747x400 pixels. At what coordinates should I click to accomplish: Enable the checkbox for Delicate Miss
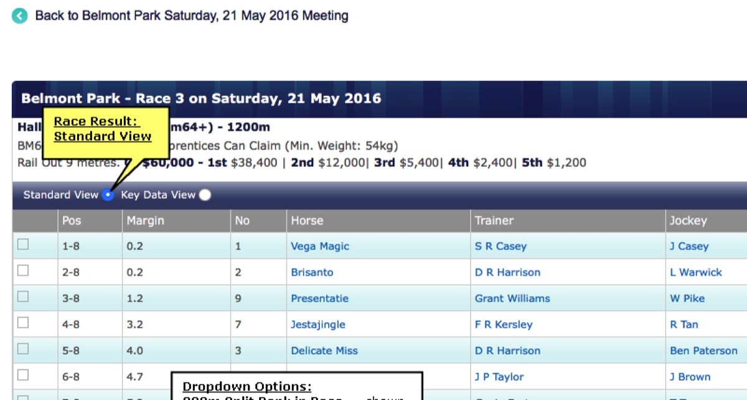(x=23, y=350)
